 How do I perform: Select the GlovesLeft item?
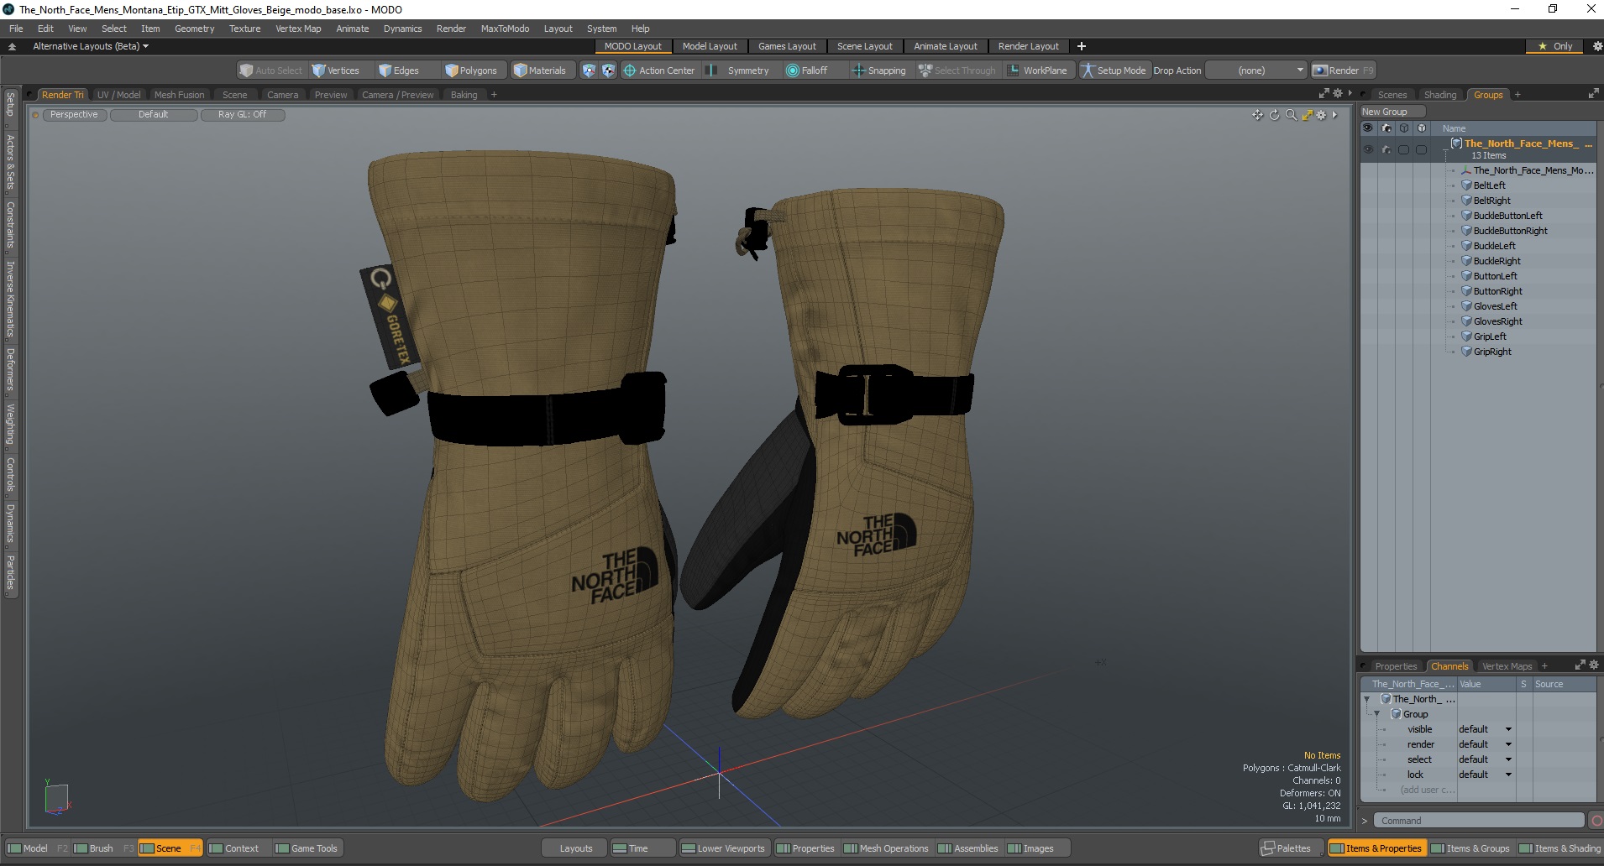(x=1495, y=306)
